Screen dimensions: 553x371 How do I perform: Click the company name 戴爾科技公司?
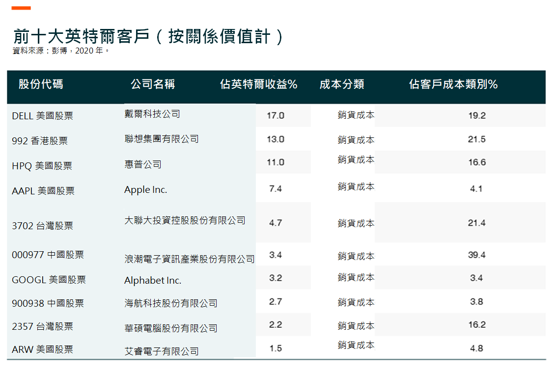[152, 114]
